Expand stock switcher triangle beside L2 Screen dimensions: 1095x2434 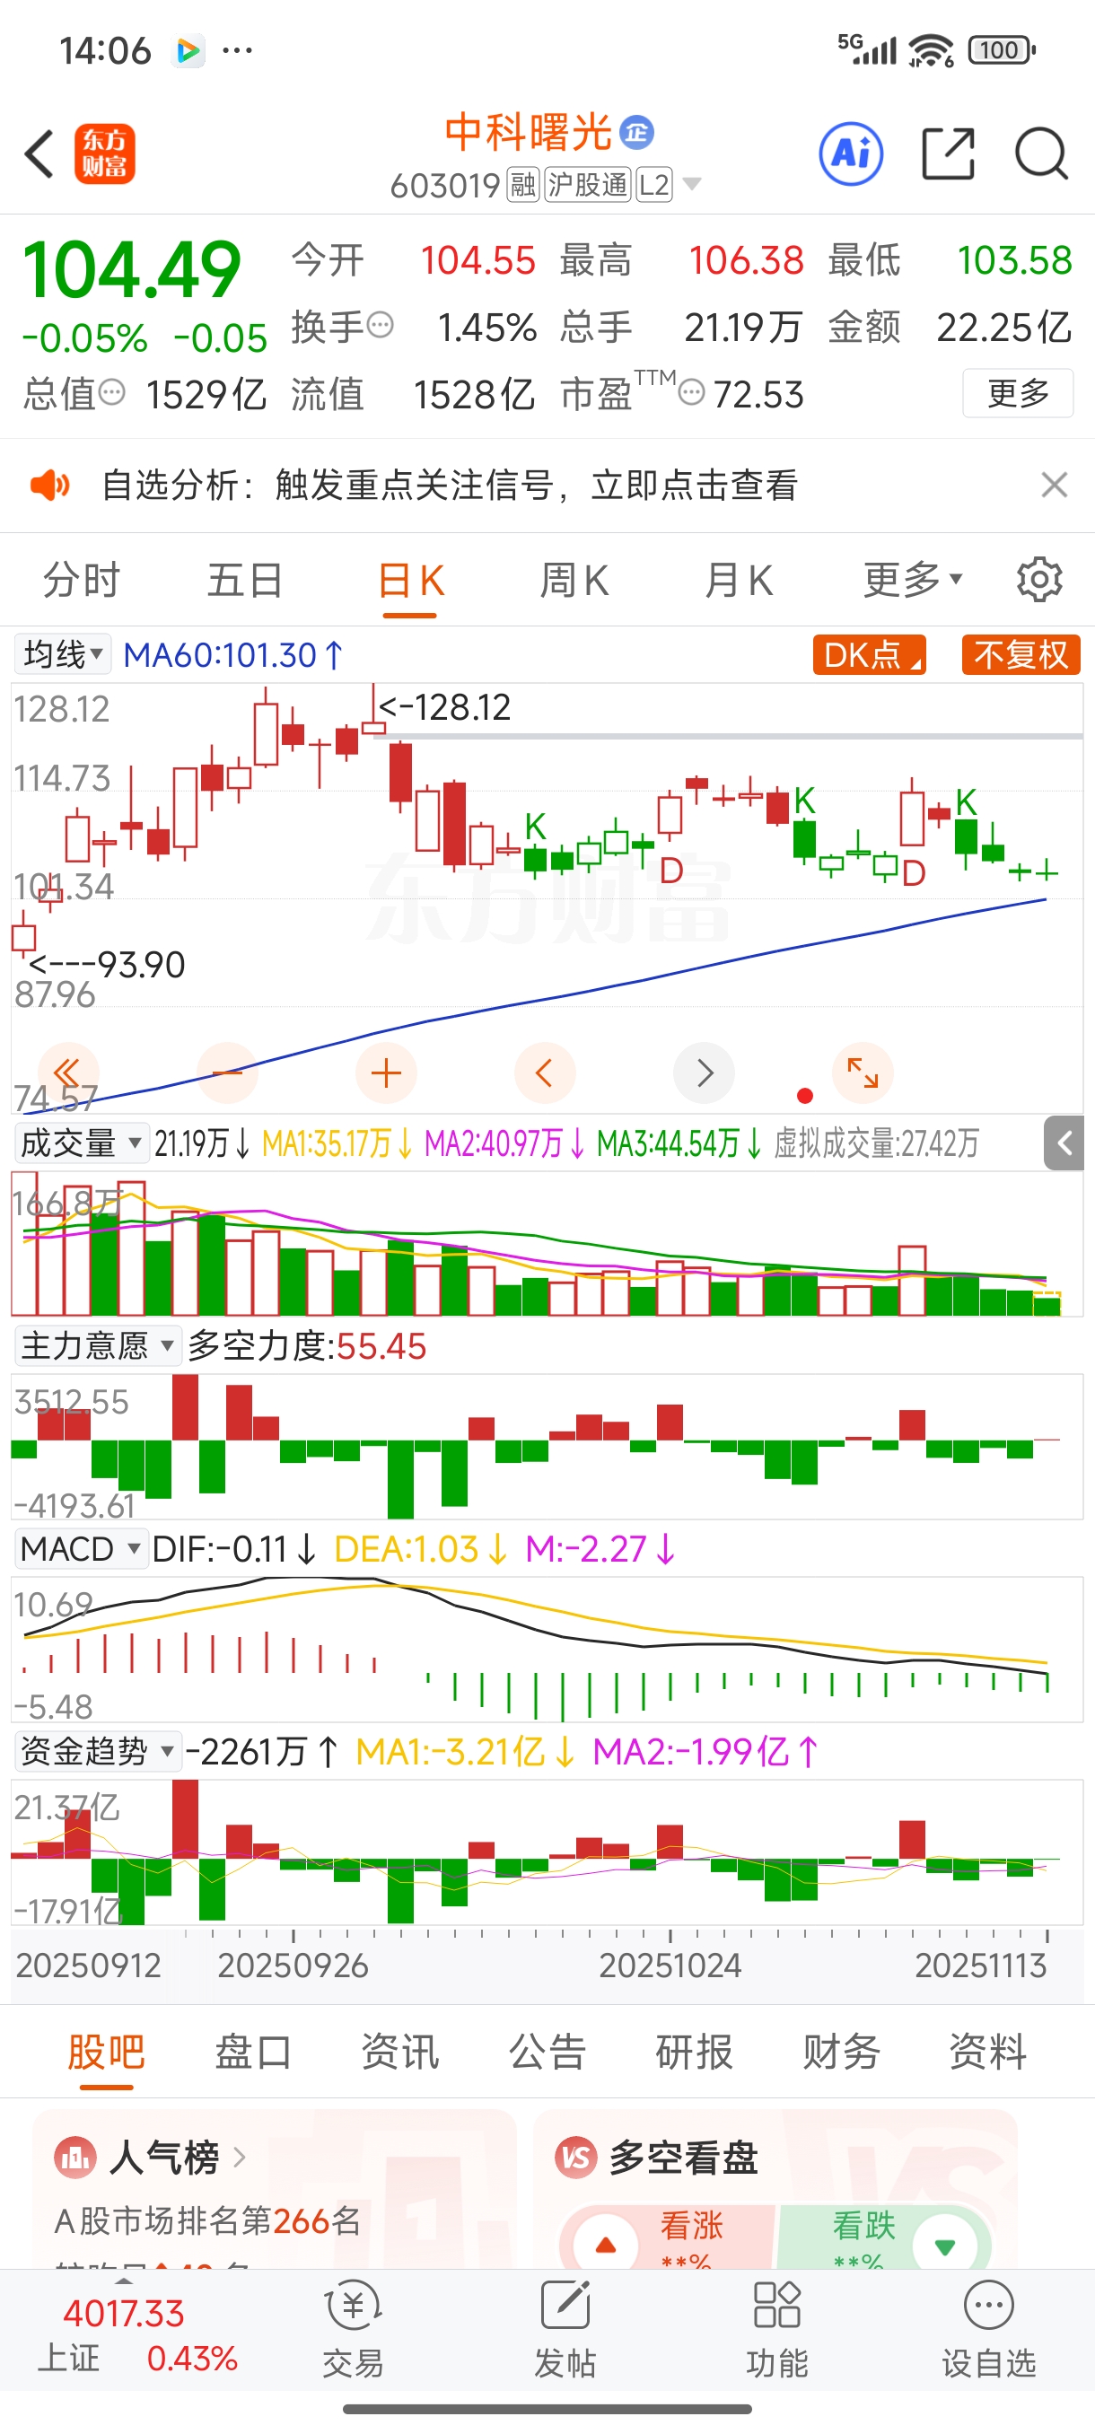[693, 184]
